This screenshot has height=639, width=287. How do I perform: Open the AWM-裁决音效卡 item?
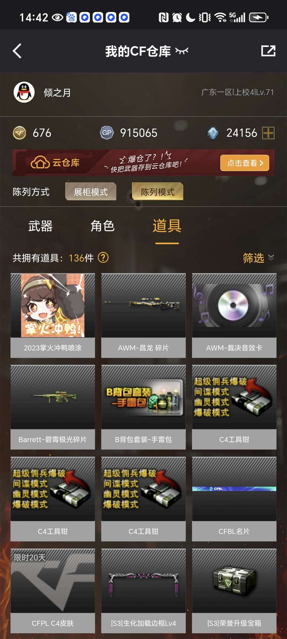coord(234,316)
